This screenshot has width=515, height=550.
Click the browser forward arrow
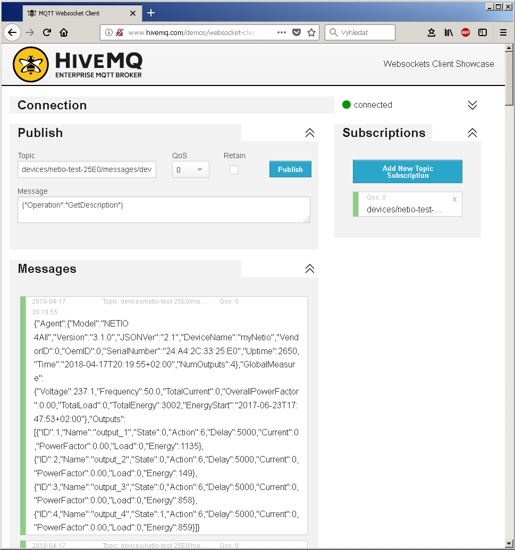click(x=30, y=32)
